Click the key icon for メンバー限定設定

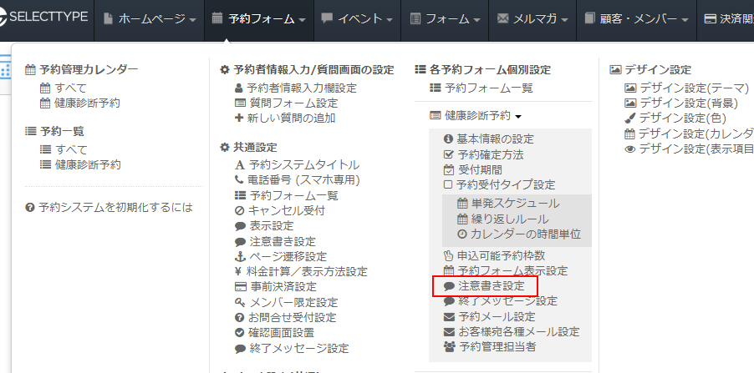[240, 302]
